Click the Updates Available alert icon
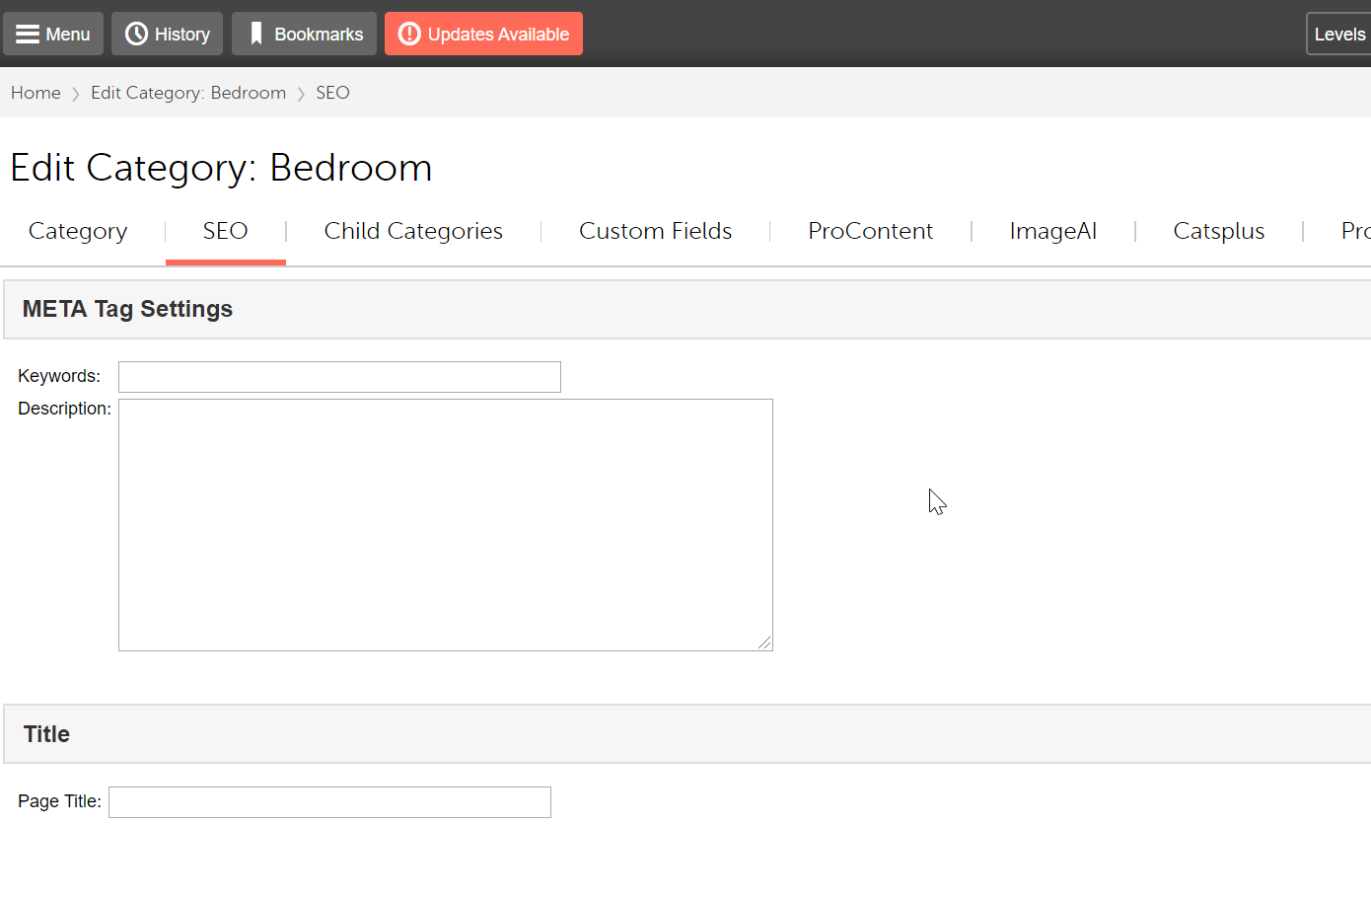Image resolution: width=1371 pixels, height=902 pixels. pos(409,35)
